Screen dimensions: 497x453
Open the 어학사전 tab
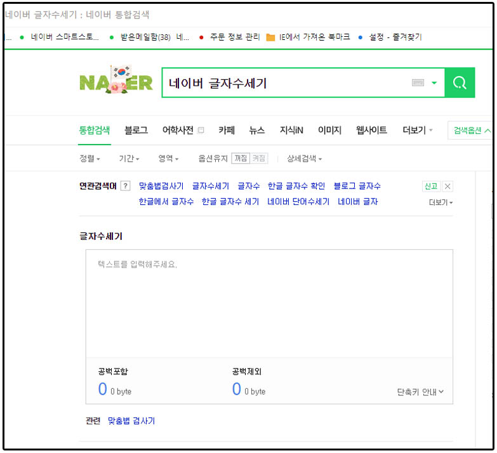tap(178, 130)
